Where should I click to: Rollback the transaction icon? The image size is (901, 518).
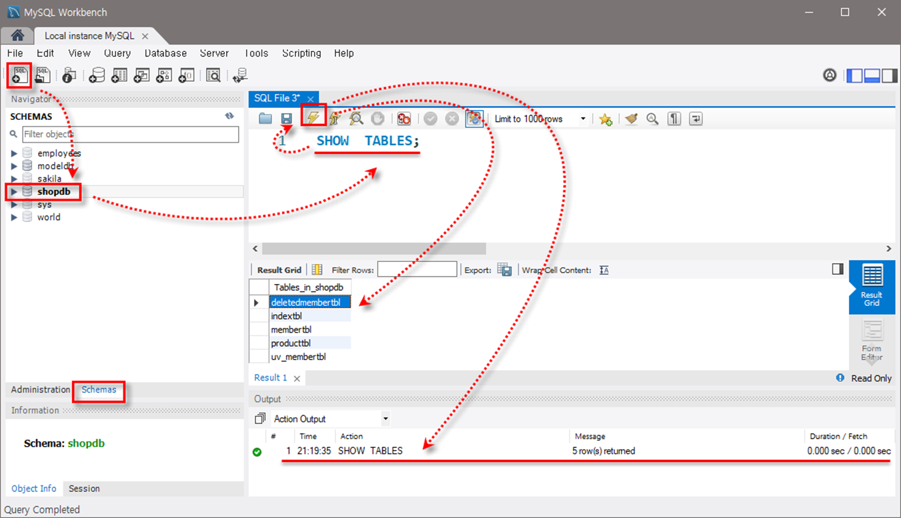click(452, 119)
